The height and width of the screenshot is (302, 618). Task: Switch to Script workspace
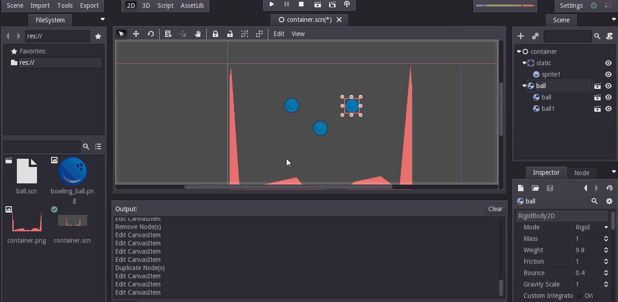click(x=165, y=5)
